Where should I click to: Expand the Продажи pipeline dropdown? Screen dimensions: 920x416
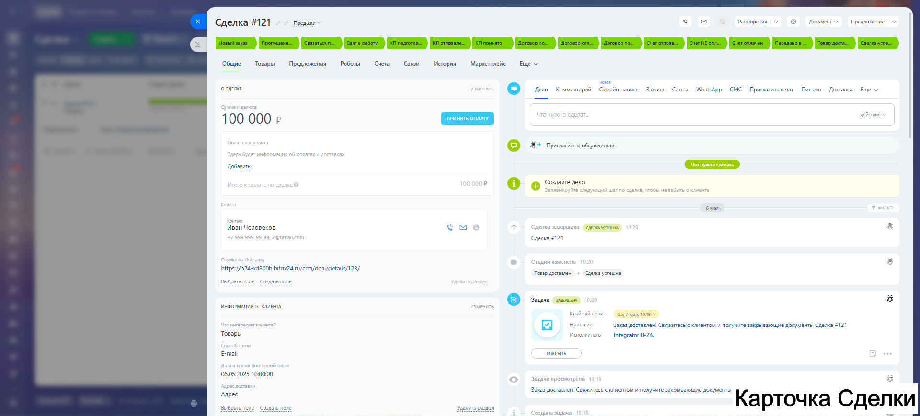point(307,23)
